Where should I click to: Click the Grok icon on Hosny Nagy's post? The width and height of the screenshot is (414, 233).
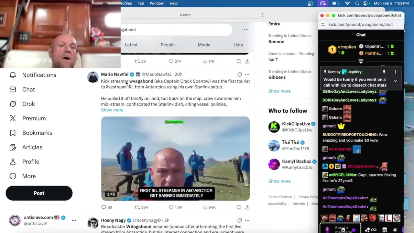click(239, 220)
